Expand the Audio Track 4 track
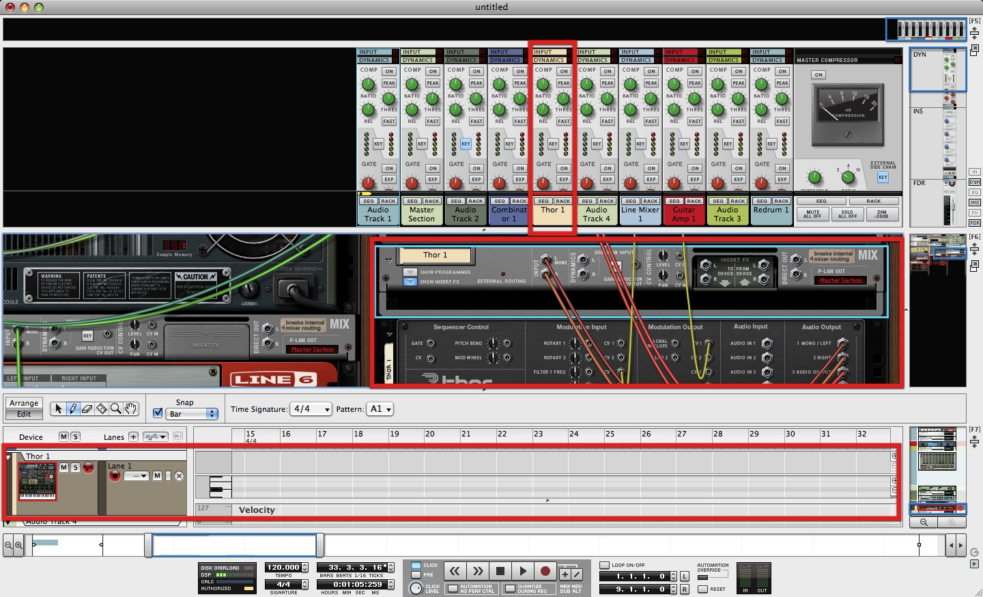The height and width of the screenshot is (597, 983). click(x=8, y=523)
